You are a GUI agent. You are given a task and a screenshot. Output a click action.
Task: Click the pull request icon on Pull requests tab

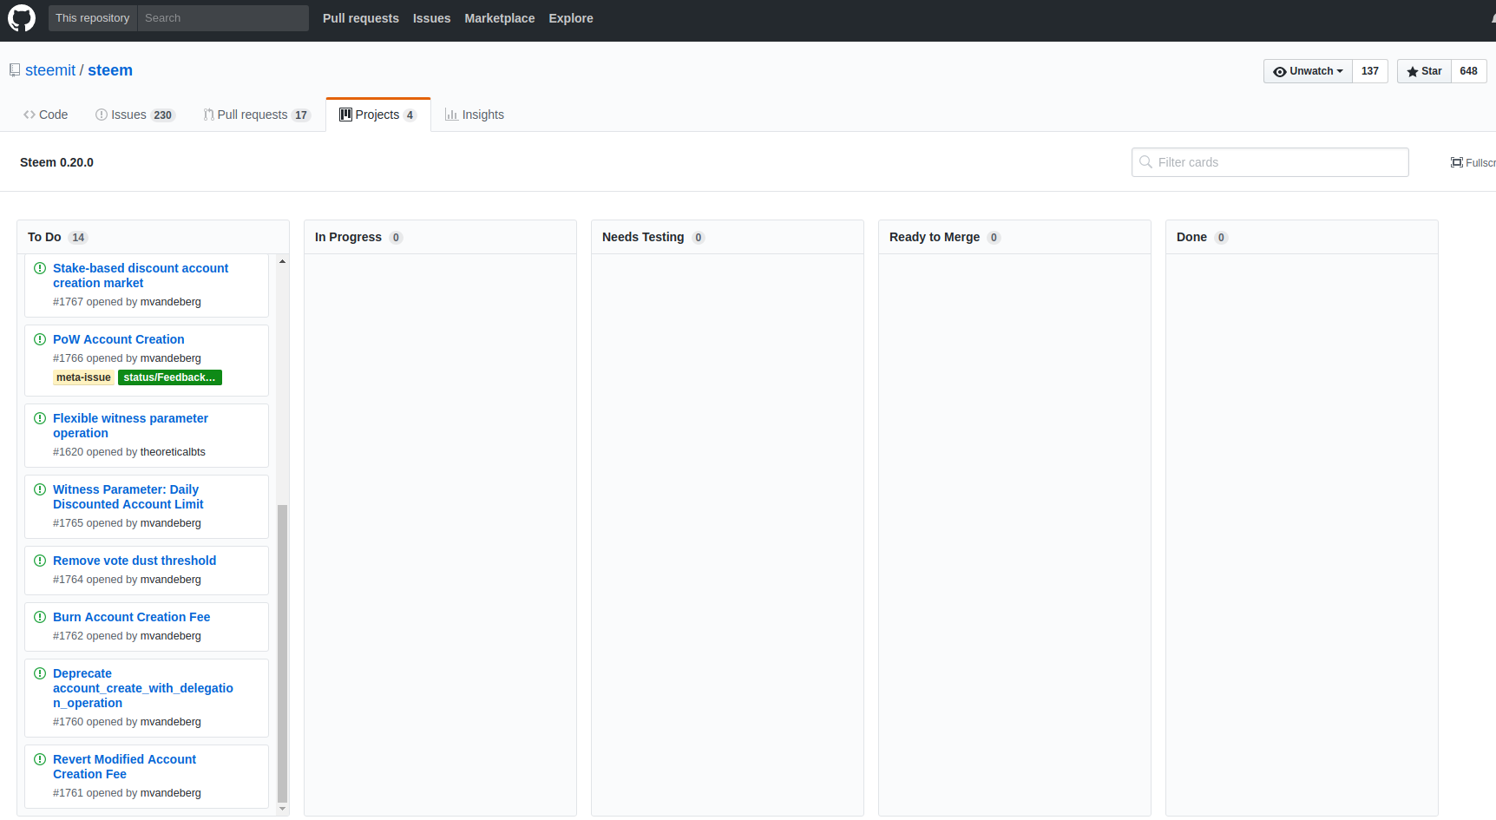(x=207, y=114)
